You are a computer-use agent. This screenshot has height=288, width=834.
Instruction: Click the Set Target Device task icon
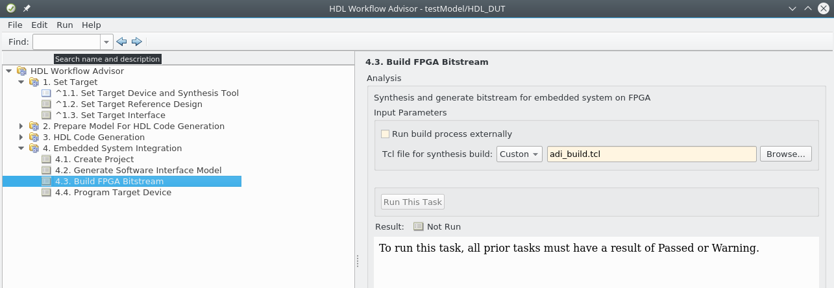tap(46, 93)
